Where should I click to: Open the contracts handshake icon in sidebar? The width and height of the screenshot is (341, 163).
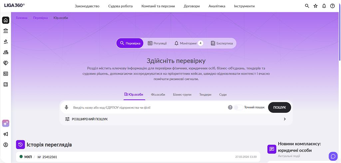[x=6, y=63]
